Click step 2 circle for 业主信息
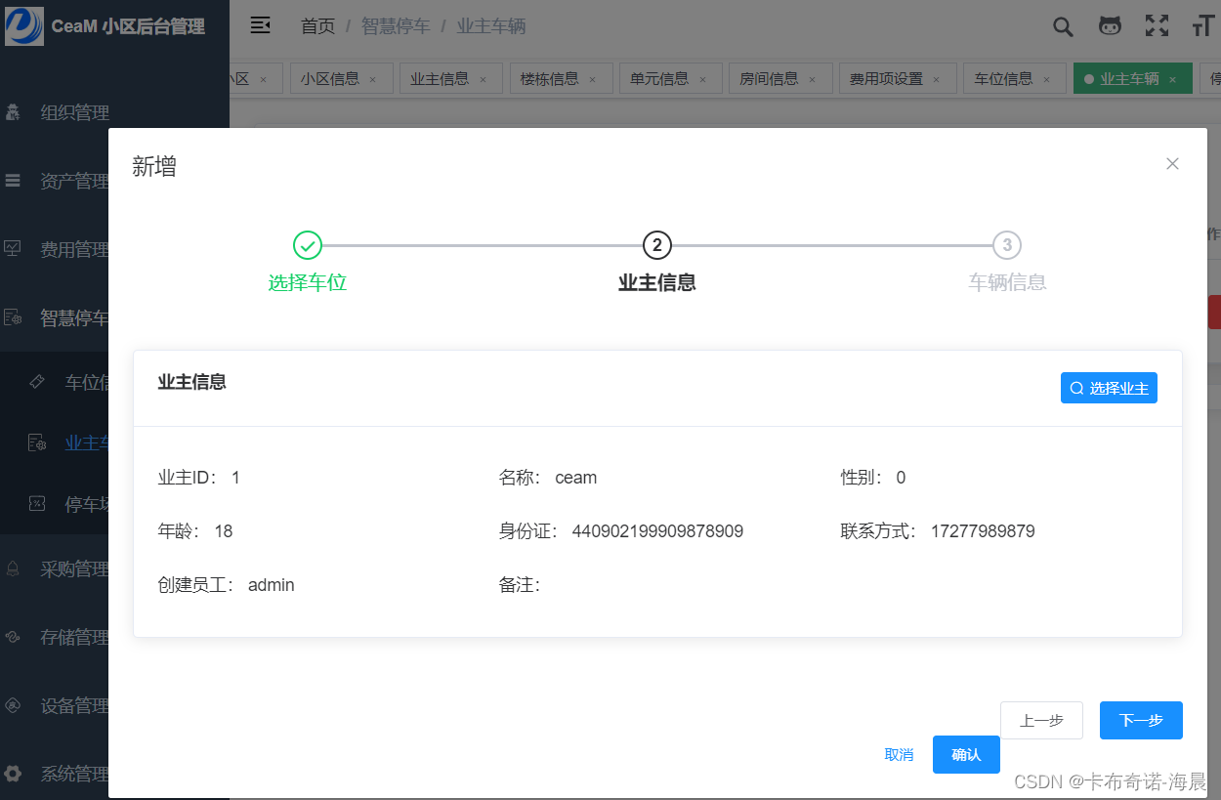The width and height of the screenshot is (1221, 800). click(657, 245)
